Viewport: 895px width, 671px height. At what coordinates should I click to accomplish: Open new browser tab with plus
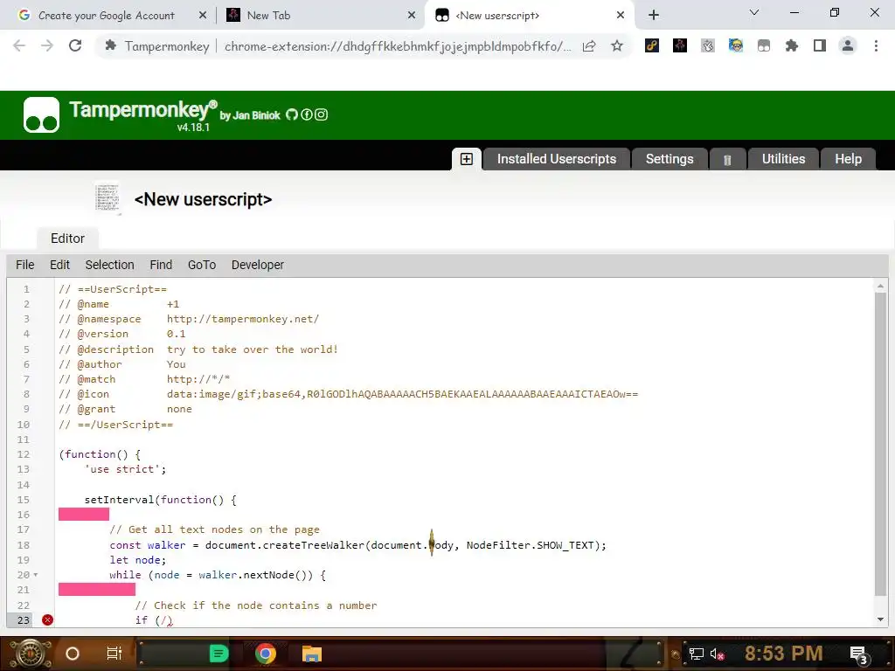tap(654, 16)
